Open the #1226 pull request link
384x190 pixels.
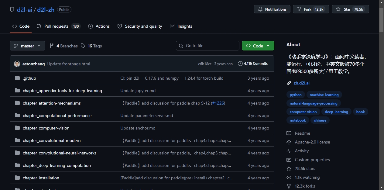coord(218,103)
